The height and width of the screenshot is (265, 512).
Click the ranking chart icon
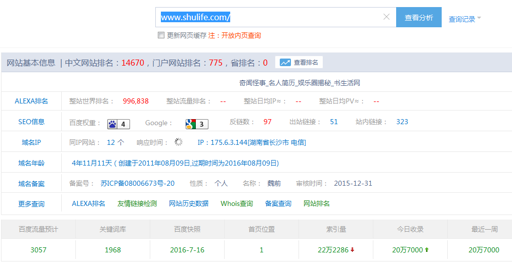285,63
